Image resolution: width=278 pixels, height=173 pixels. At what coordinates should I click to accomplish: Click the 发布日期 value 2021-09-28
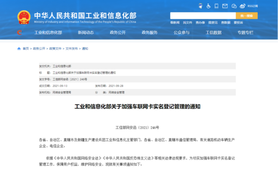click(116, 86)
